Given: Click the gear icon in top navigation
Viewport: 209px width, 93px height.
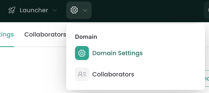Looking at the screenshot, I should pos(74,10).
